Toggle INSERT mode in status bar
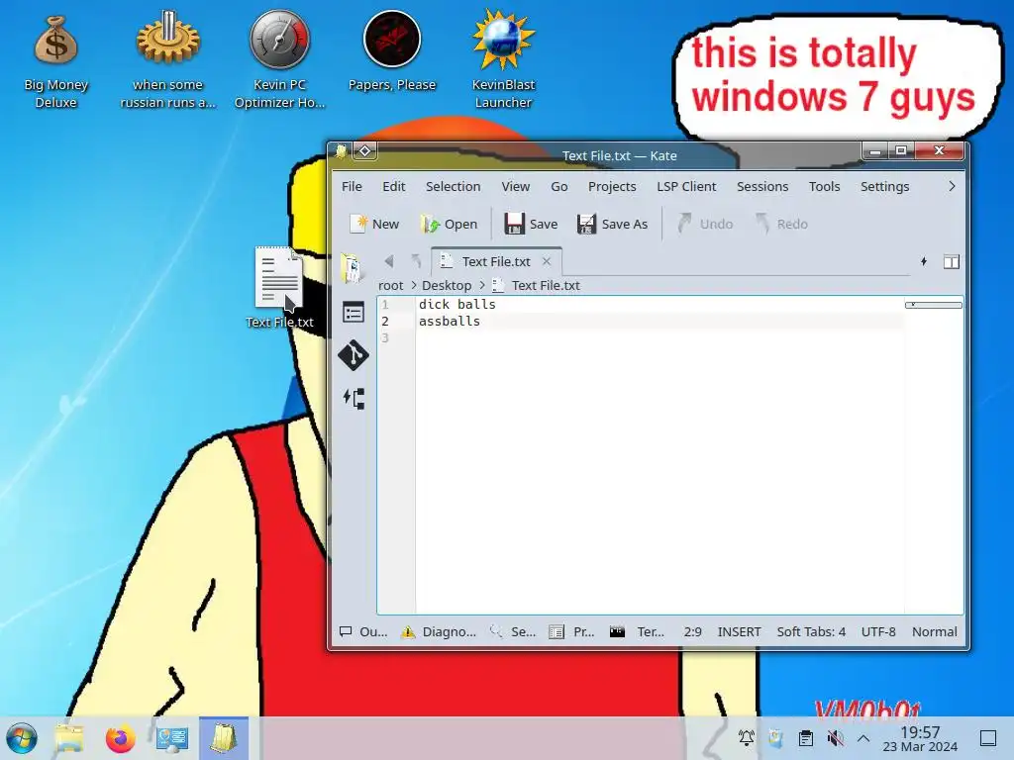1014x760 pixels. coord(739,632)
